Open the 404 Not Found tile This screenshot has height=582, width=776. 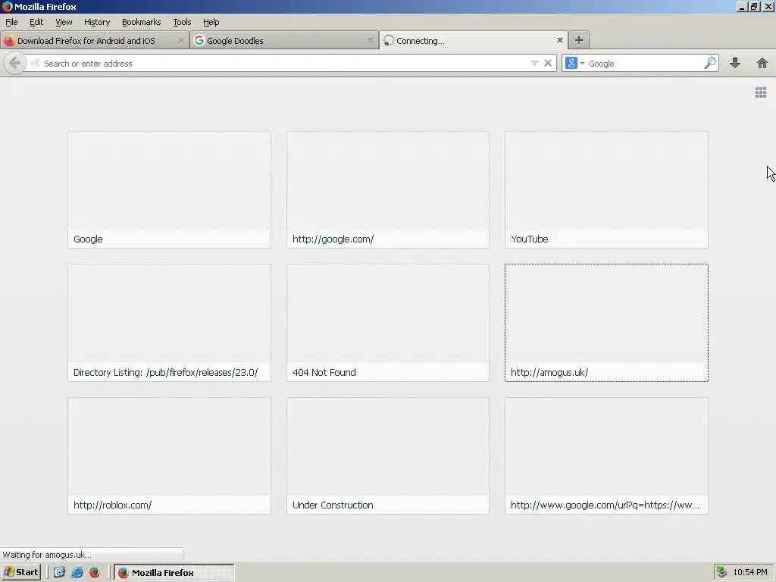[x=387, y=323]
